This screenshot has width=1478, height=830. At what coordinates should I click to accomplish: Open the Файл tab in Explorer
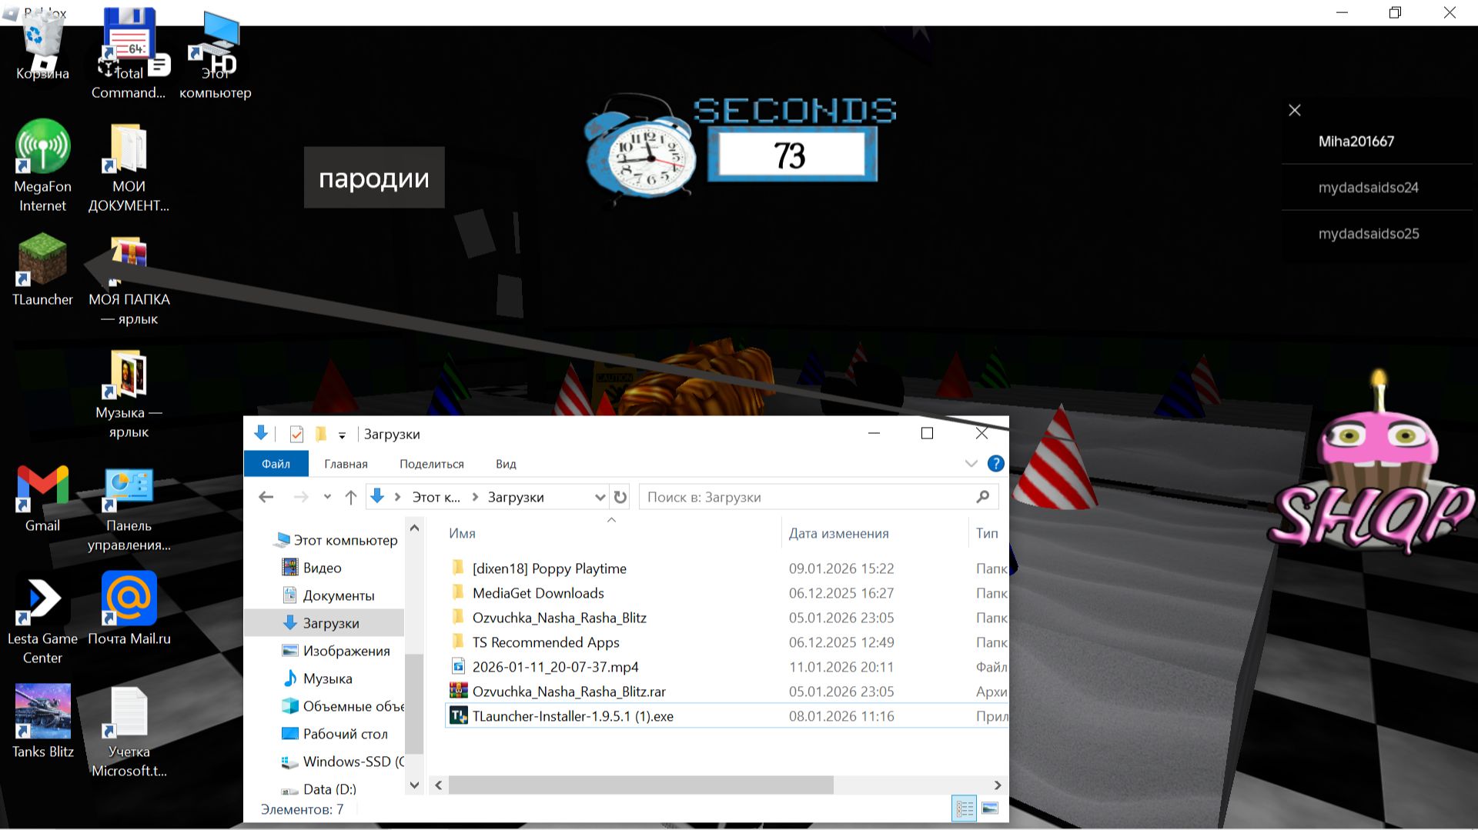pos(276,464)
